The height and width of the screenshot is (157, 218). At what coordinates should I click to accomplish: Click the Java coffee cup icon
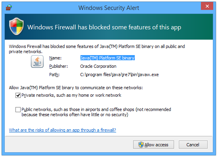[37, 61]
